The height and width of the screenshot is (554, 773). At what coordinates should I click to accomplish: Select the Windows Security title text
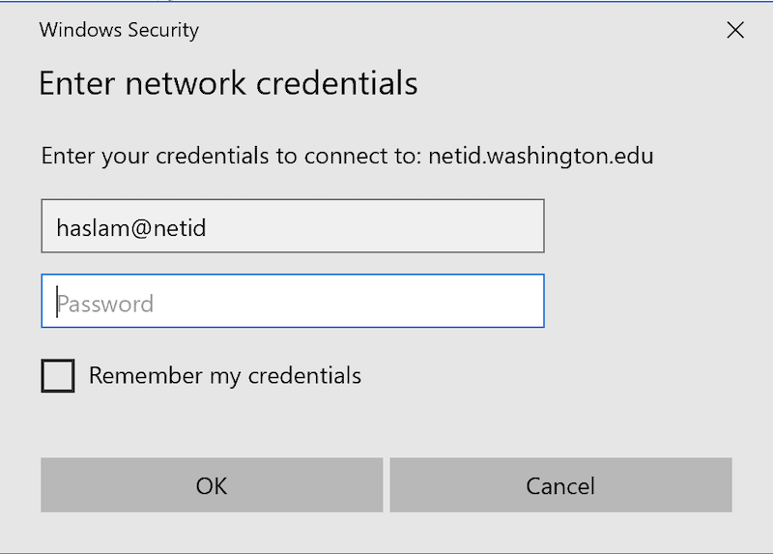click(x=119, y=31)
